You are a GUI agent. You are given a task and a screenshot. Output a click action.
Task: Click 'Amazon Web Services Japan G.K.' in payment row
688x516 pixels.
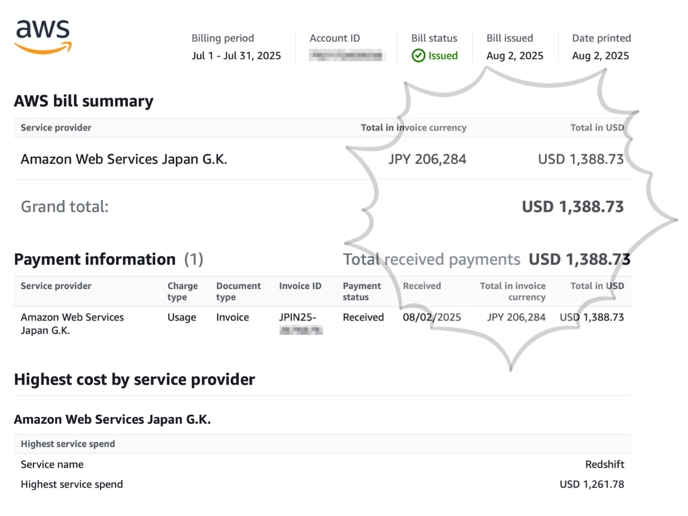(x=72, y=324)
